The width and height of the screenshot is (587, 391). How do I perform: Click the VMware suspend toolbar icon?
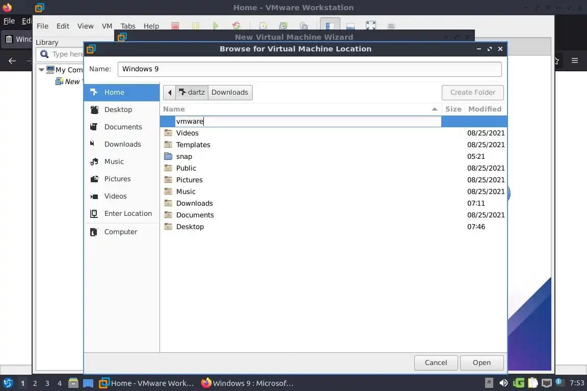(x=196, y=26)
